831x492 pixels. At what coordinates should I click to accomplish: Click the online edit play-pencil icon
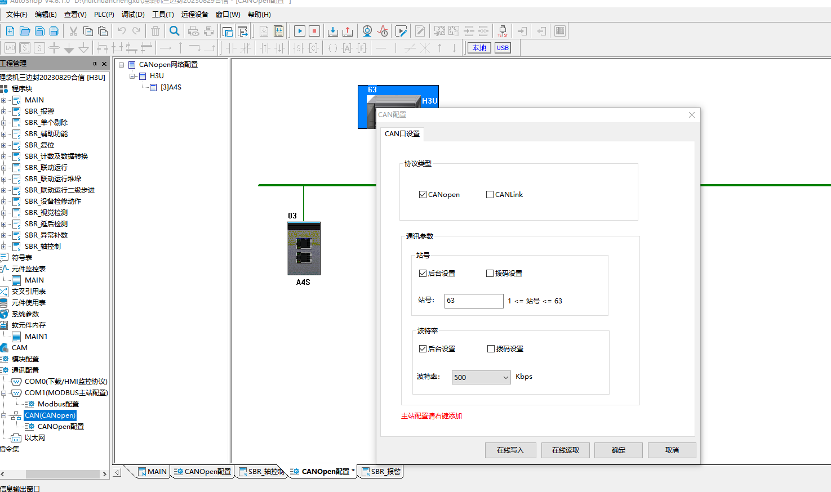pos(401,31)
